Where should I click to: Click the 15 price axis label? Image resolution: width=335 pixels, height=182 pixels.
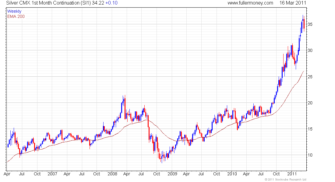pyautogui.click(x=310, y=129)
